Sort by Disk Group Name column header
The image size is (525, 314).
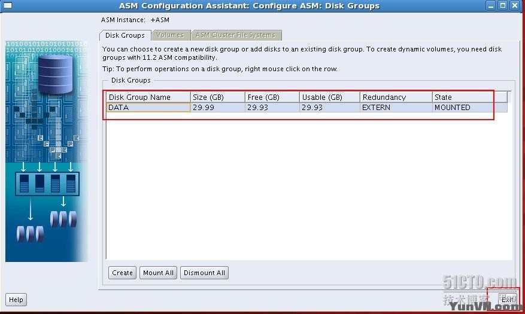[x=148, y=97]
